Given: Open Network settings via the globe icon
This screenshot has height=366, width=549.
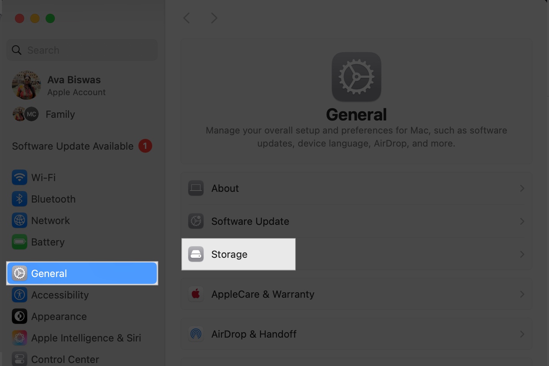Looking at the screenshot, I should pos(19,220).
